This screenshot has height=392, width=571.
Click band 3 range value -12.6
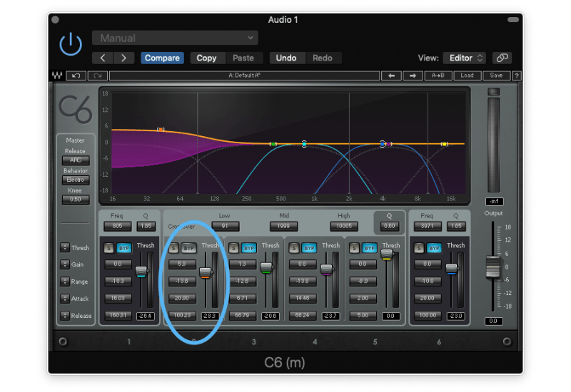click(243, 281)
